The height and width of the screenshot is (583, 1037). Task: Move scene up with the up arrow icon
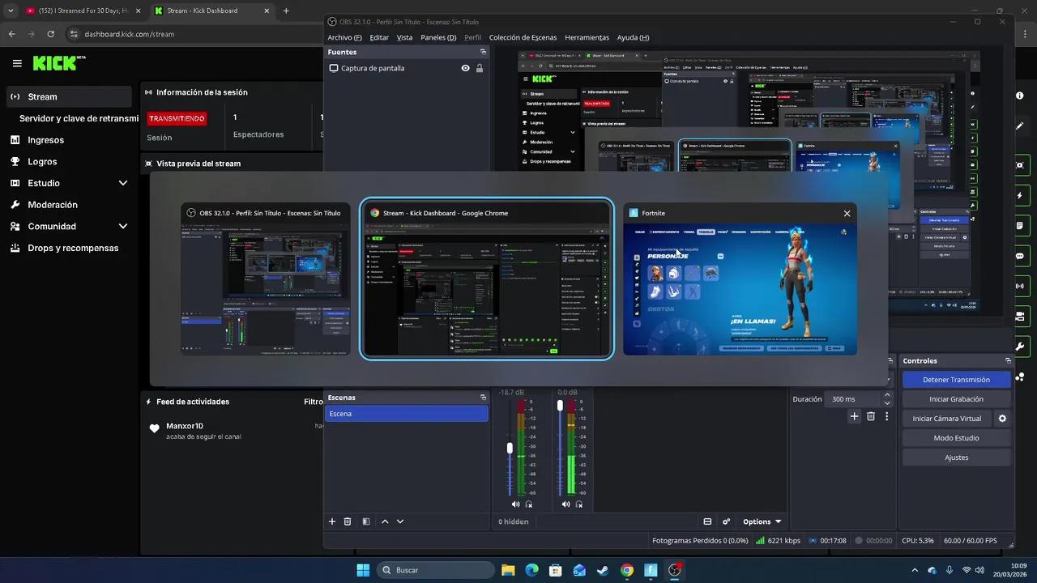[385, 521]
